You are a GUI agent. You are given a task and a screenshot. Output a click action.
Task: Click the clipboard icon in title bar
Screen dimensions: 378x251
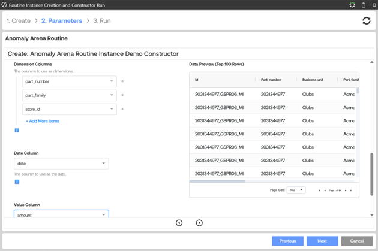click(364, 5)
